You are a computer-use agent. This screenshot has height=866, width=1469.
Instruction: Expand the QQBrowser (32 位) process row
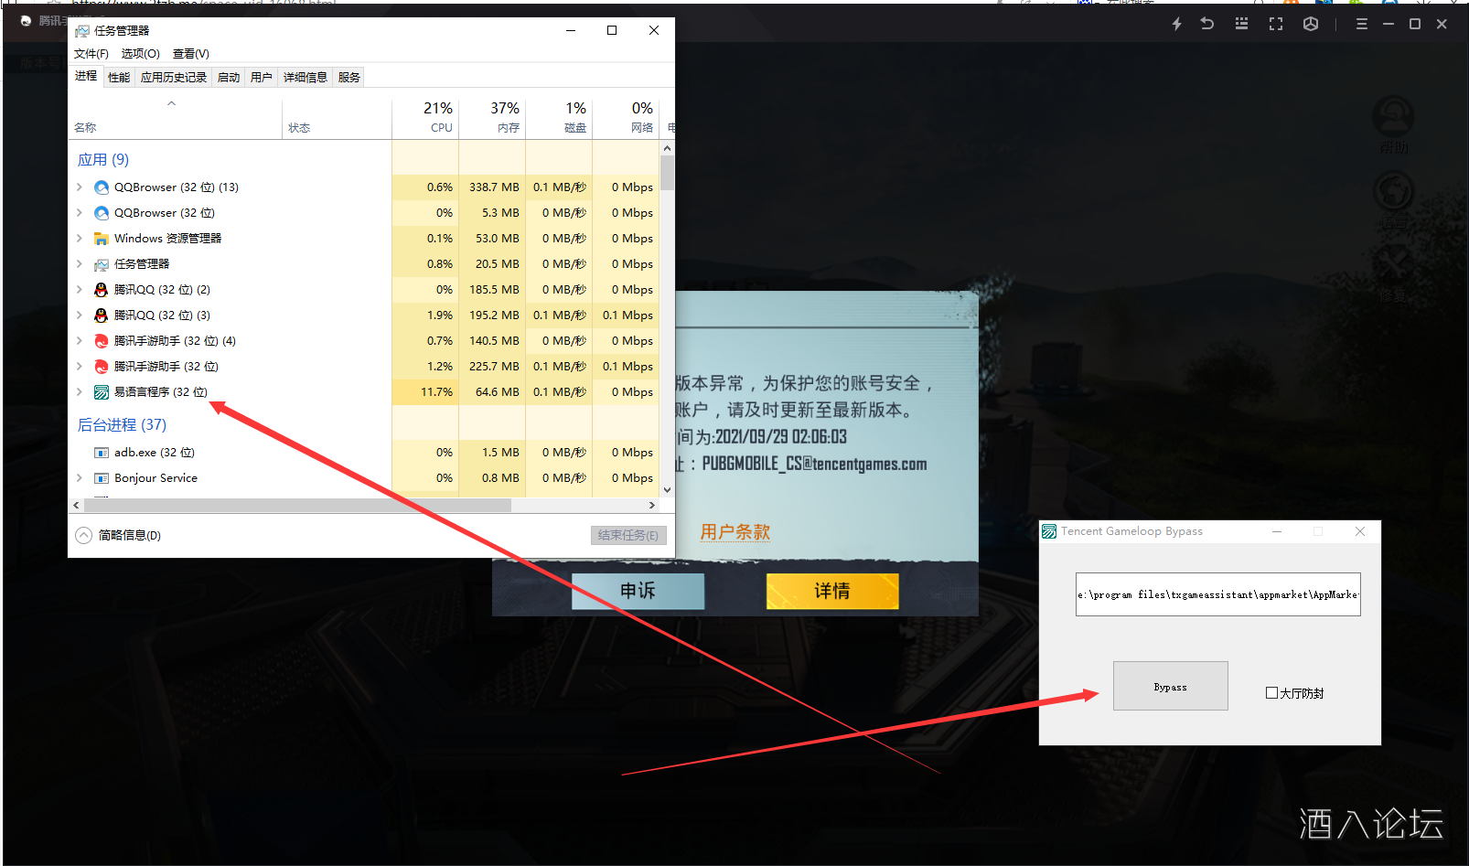(x=80, y=213)
